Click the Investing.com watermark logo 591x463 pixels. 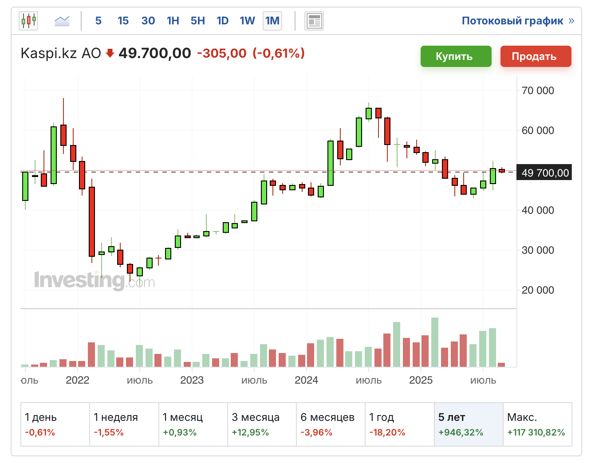point(95,280)
